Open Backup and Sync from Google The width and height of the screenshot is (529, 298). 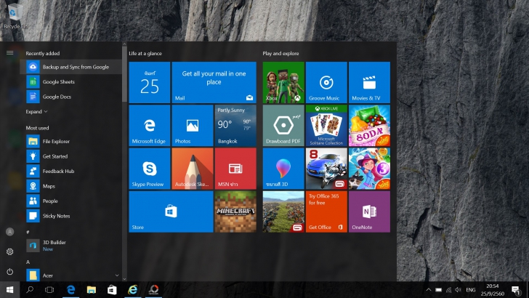(75, 67)
